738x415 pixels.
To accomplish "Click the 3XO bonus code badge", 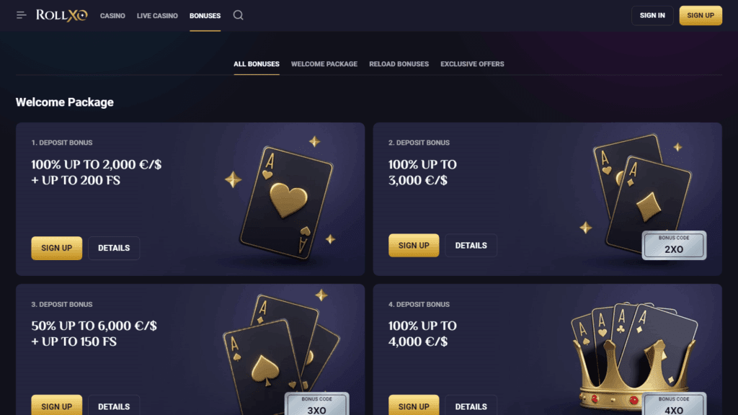I will (317, 403).
